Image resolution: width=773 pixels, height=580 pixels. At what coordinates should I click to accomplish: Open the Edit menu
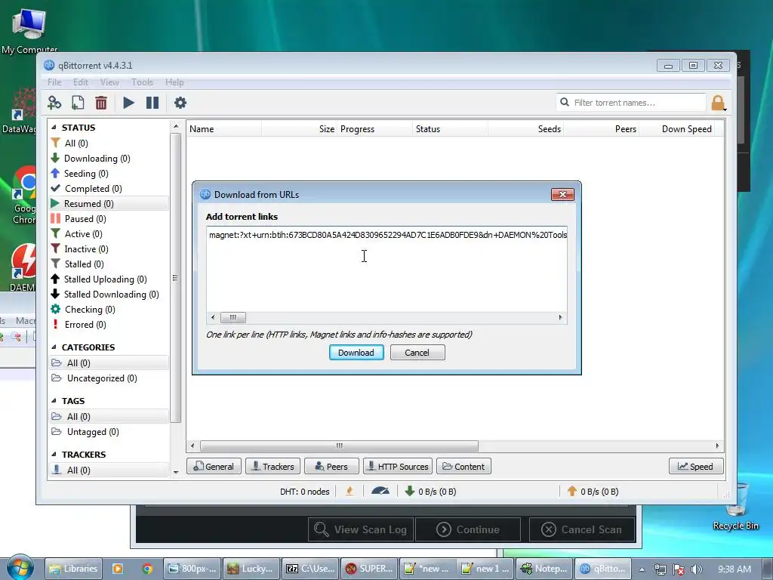80,82
